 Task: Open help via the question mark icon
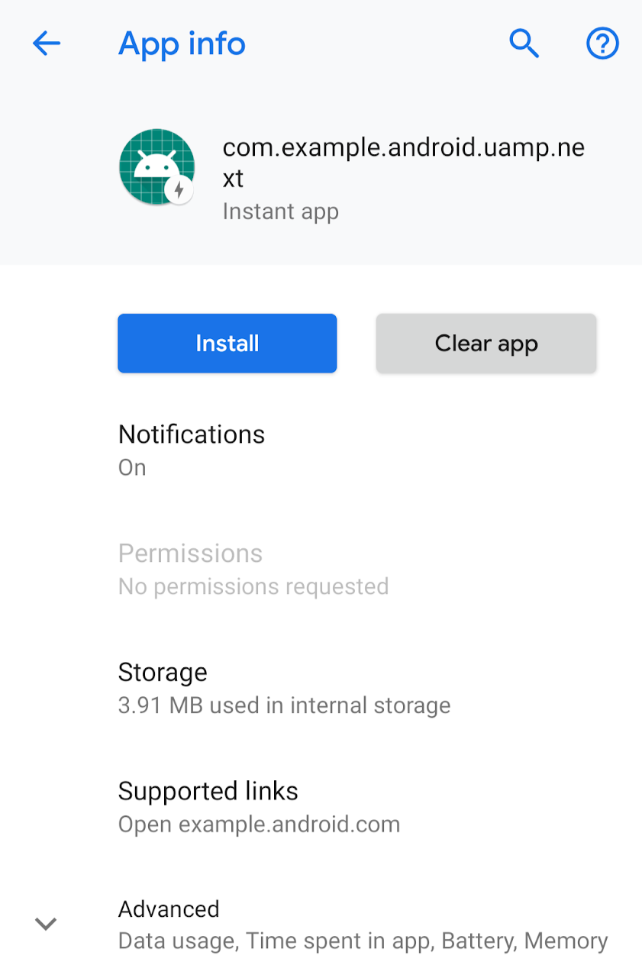pyautogui.click(x=602, y=44)
